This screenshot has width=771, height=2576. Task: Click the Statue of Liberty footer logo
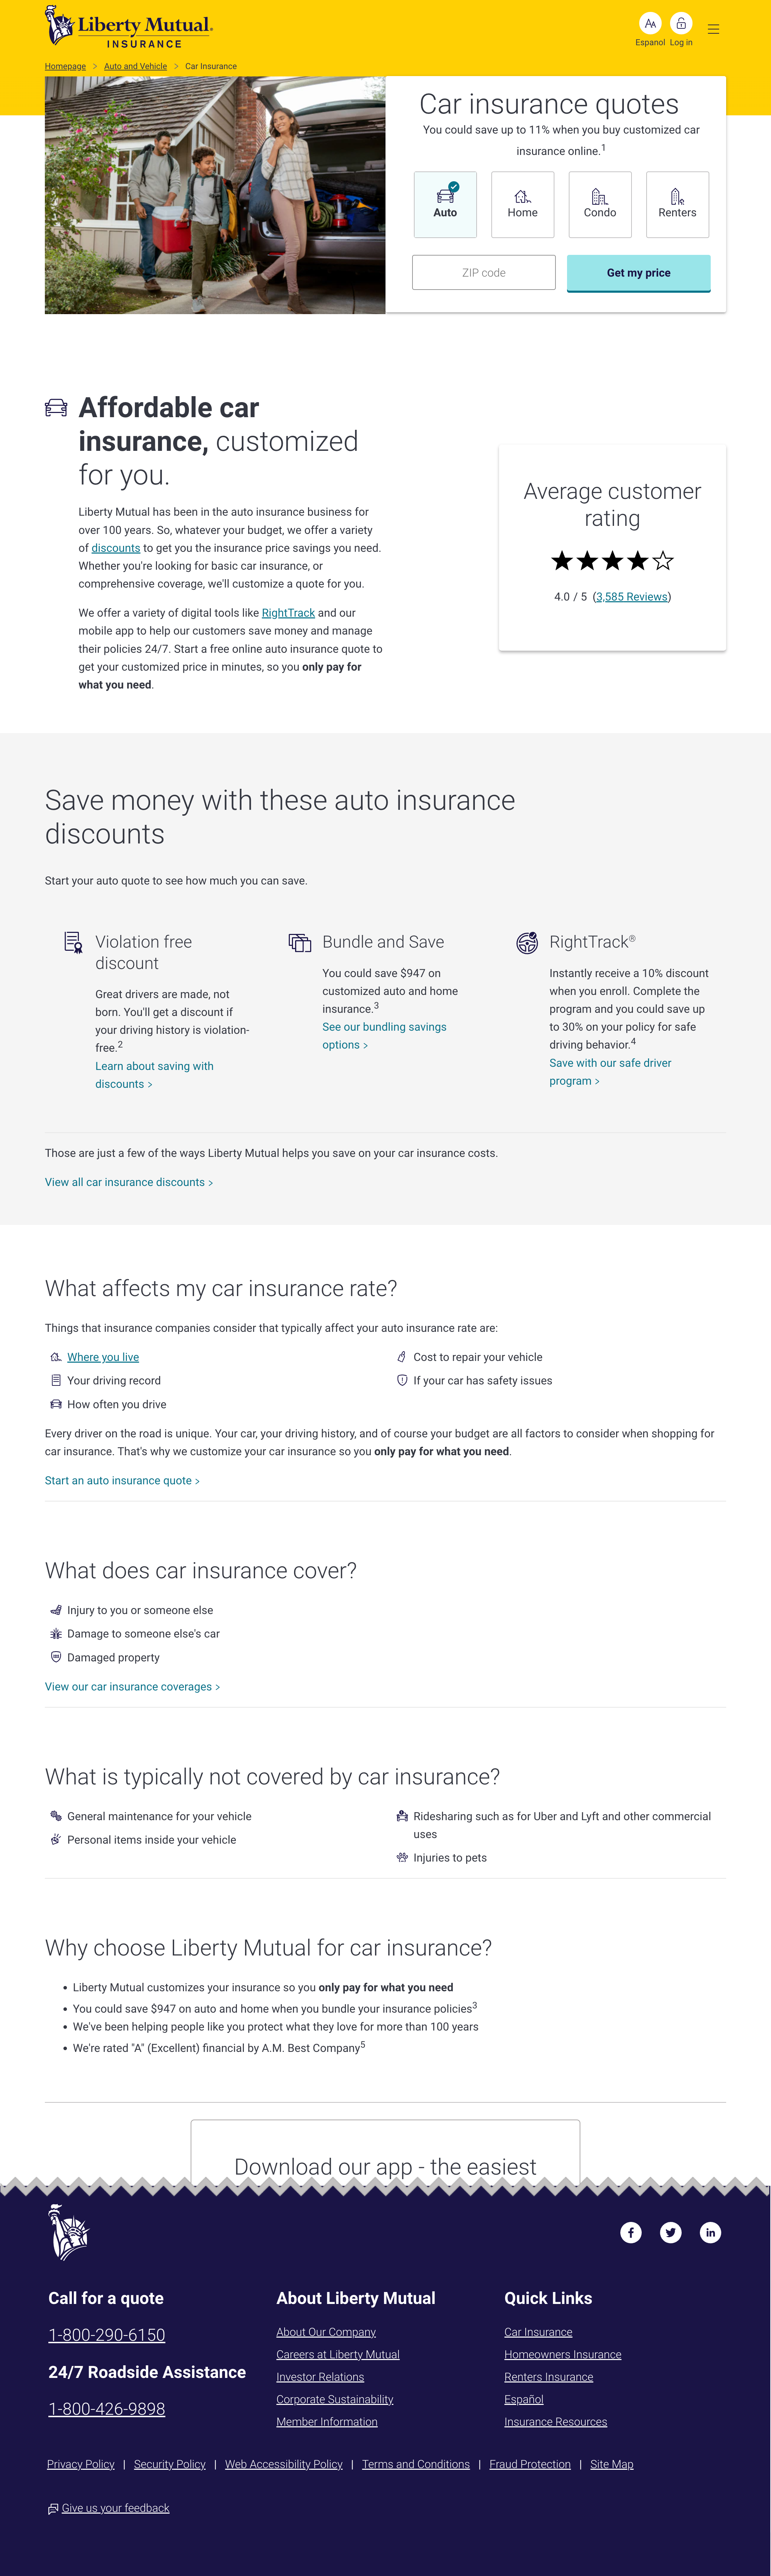coord(69,2232)
